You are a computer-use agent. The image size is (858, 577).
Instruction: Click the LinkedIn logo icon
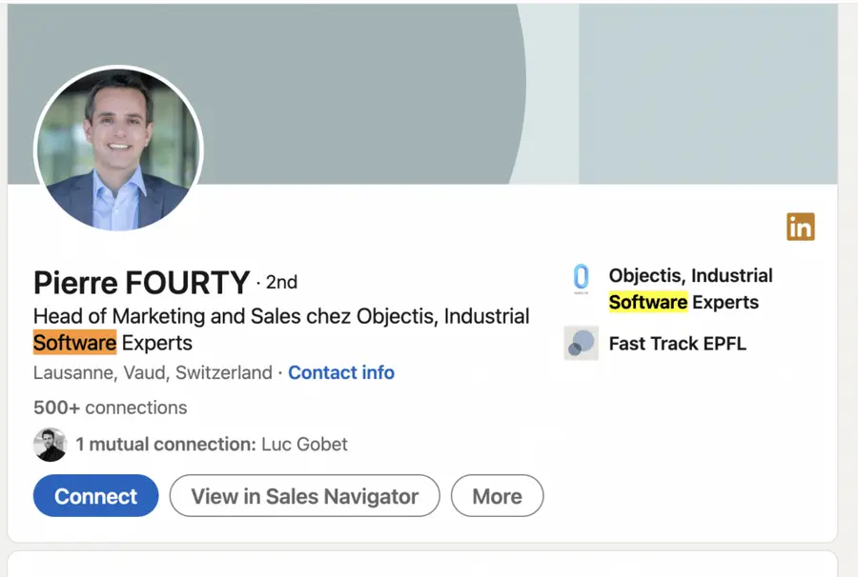[801, 226]
